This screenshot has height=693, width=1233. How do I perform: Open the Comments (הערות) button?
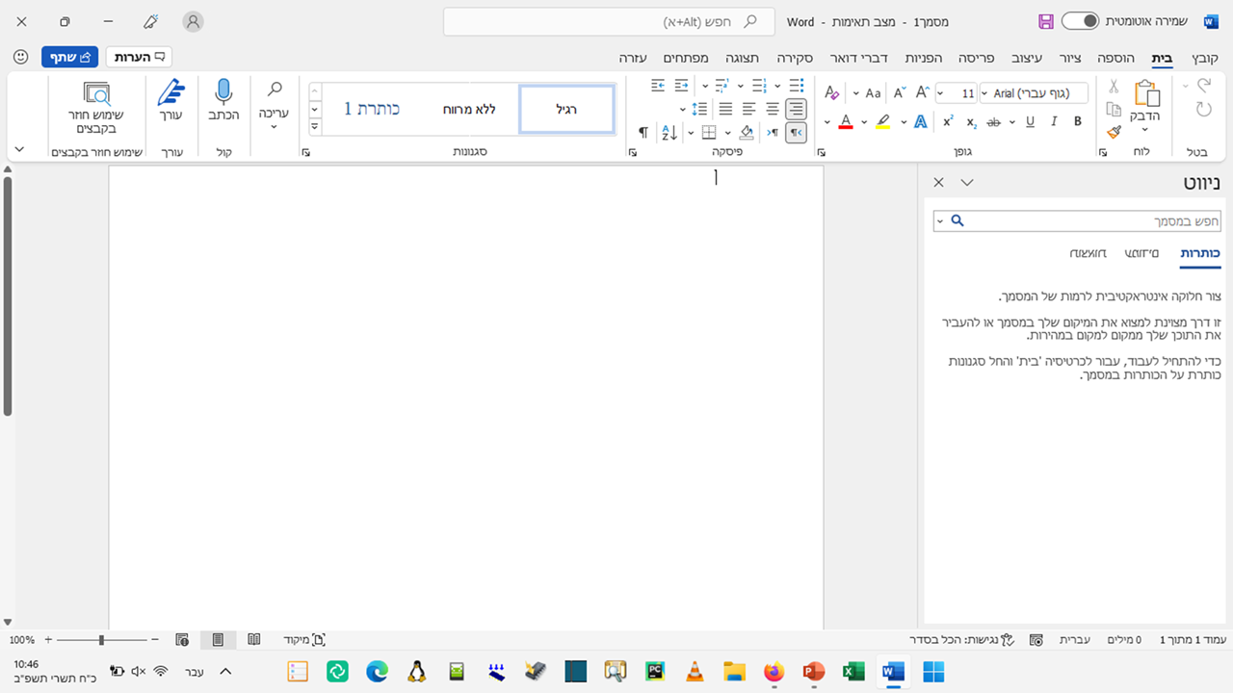(x=139, y=57)
